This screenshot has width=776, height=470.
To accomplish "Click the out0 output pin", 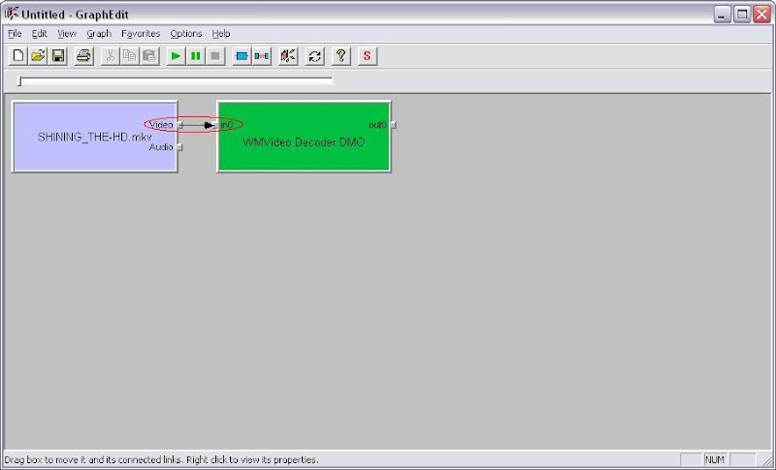I will [394, 125].
